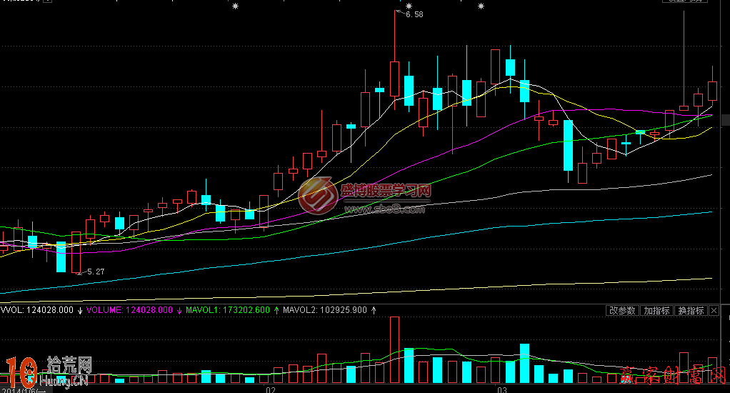This screenshot has height=393, width=730.
Task: Select the MAVOL2: 102925.900 readout
Action: tap(325, 310)
